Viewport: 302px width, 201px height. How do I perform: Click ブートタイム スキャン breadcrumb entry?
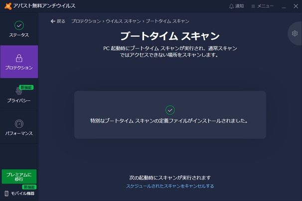167,21
